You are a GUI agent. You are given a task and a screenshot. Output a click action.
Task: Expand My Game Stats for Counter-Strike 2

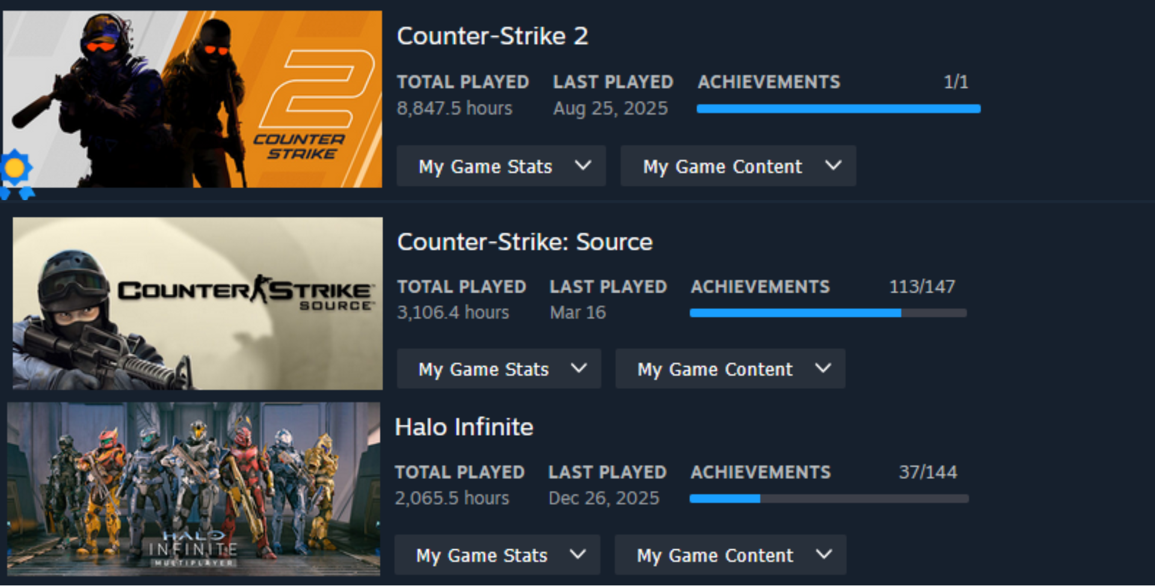[501, 166]
